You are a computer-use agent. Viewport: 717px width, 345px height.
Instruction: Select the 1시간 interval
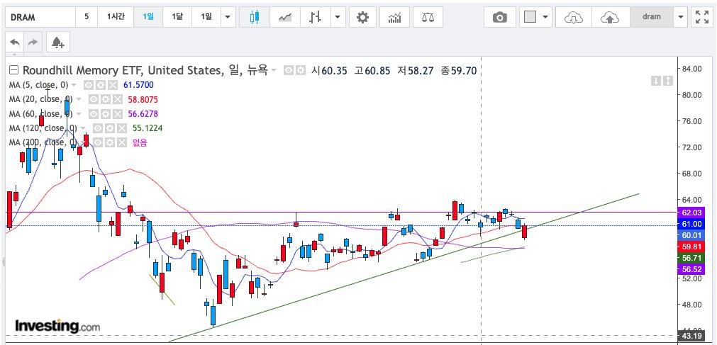(x=116, y=18)
